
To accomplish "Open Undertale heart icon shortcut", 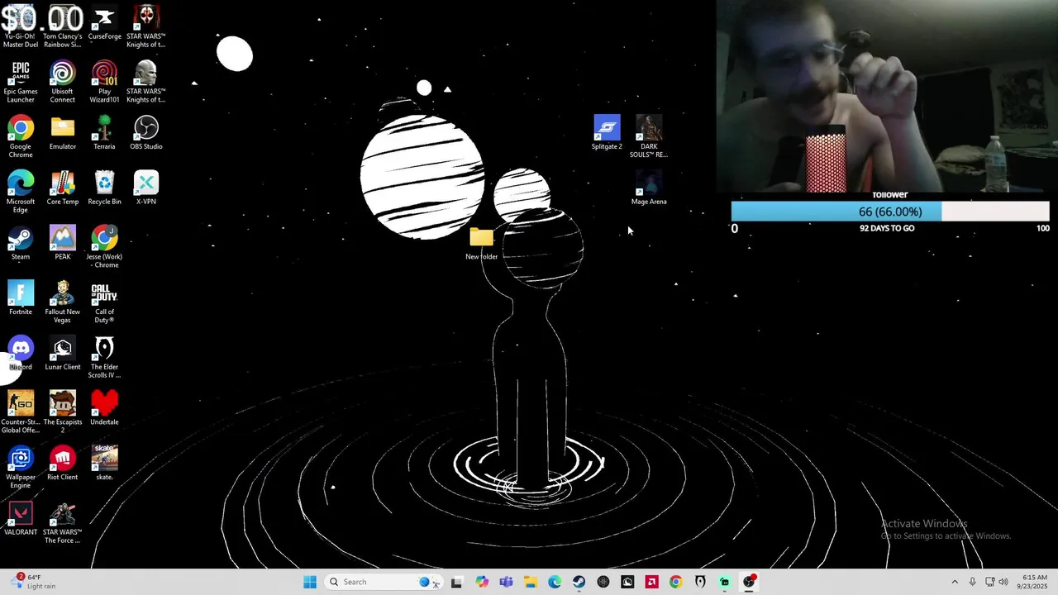I will click(x=104, y=408).
